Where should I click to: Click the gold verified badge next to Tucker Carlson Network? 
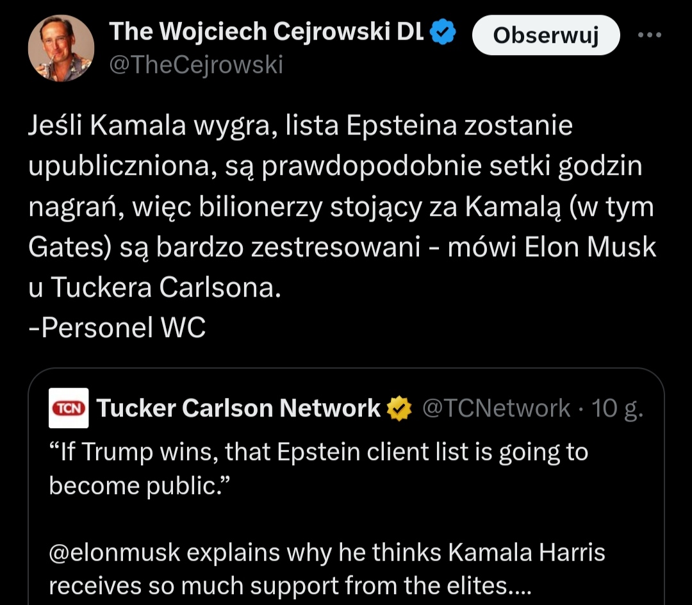(x=398, y=408)
